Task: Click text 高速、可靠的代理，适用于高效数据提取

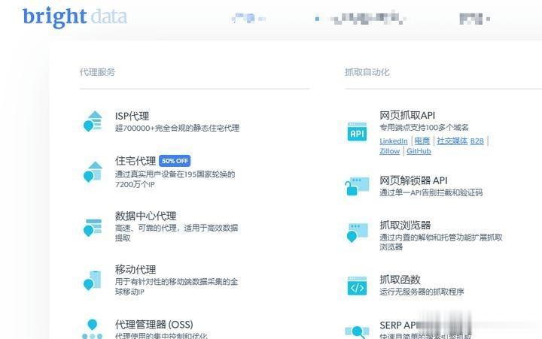Action: [176, 233]
